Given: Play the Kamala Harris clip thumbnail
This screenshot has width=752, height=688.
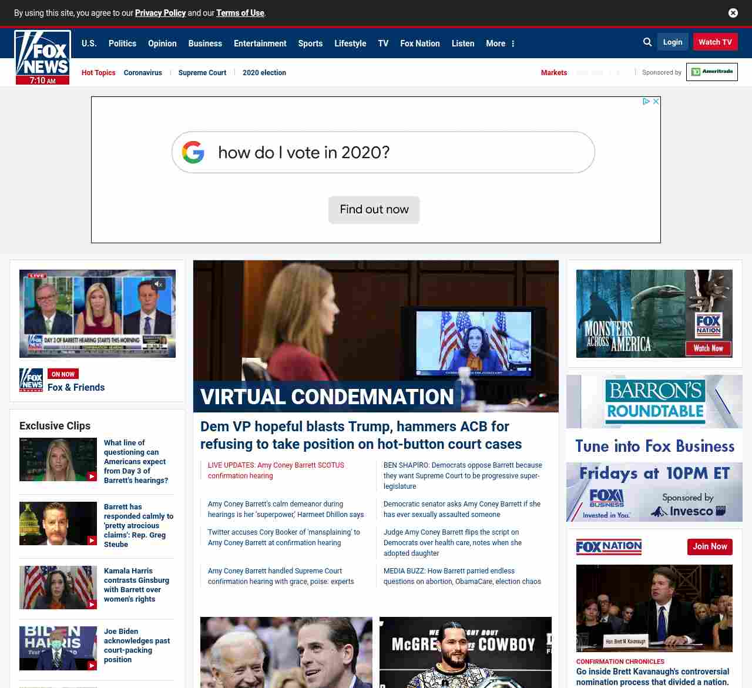Looking at the screenshot, I should pyautogui.click(x=58, y=588).
